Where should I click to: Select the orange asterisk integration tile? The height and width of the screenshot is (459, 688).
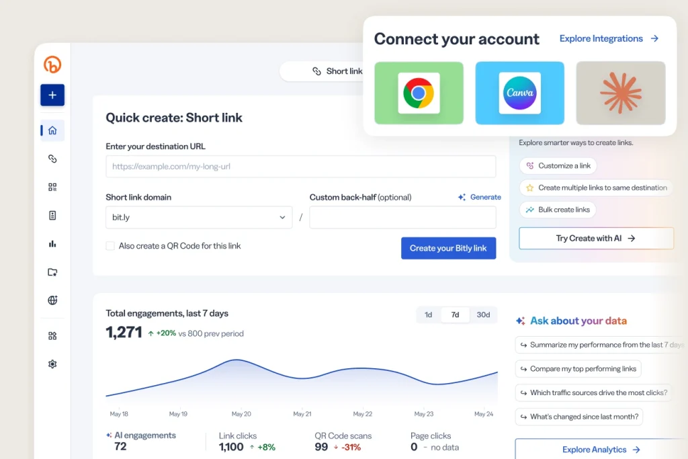tap(620, 93)
